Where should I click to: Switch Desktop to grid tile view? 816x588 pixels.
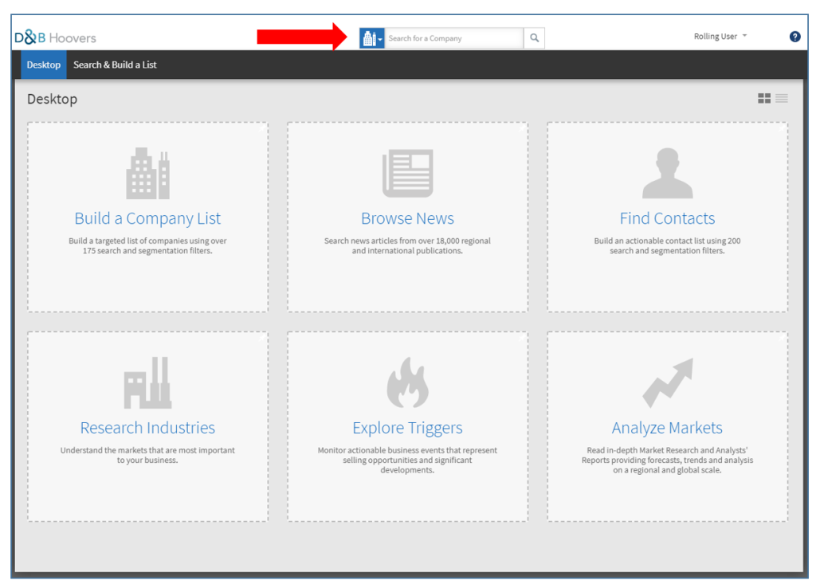[764, 98]
